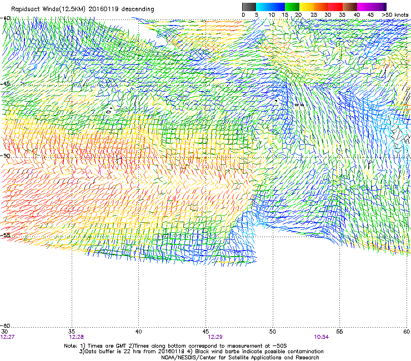Image resolution: width=411 pixels, height=361 pixels.
Task: Click the purple '12:29' pass time
Action: [x=215, y=337]
